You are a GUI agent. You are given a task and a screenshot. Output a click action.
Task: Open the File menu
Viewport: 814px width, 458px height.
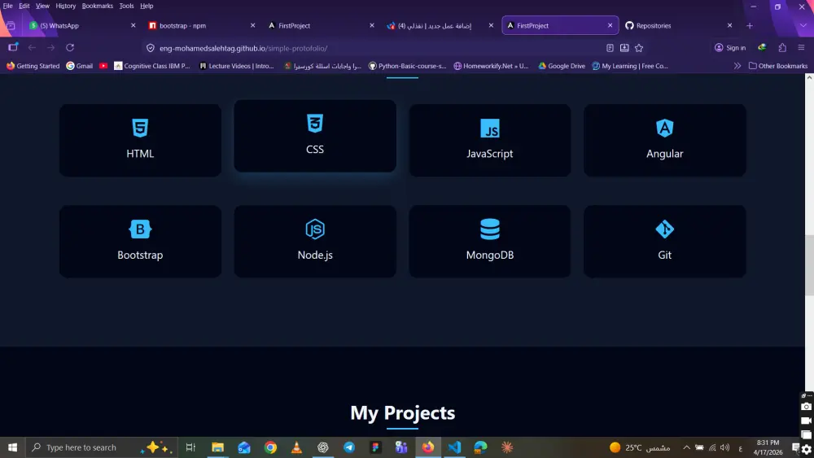[8, 6]
